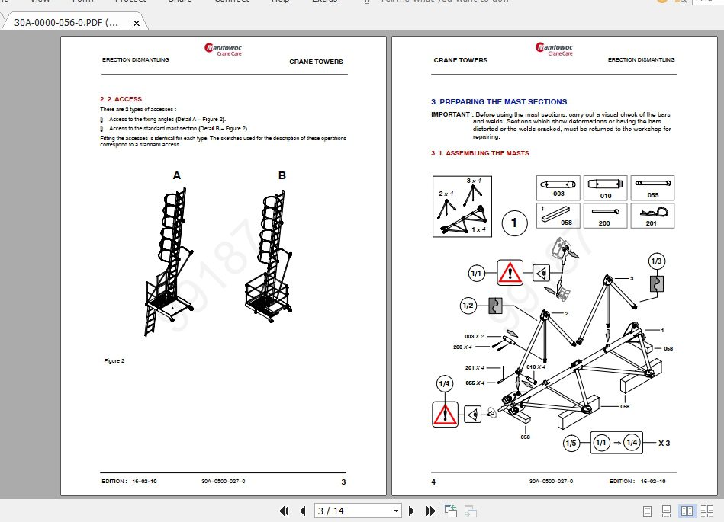Select the facing pages view mode
The image size is (724, 522).
687,511
